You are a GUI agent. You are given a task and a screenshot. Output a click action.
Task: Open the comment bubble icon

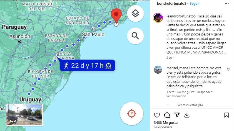click(167, 115)
